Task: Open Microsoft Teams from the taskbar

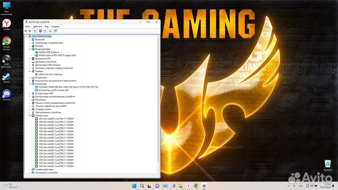Action: coord(173,186)
